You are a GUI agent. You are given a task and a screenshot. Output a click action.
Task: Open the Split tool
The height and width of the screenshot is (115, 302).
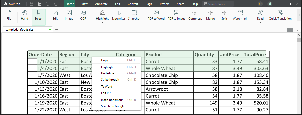224,15
